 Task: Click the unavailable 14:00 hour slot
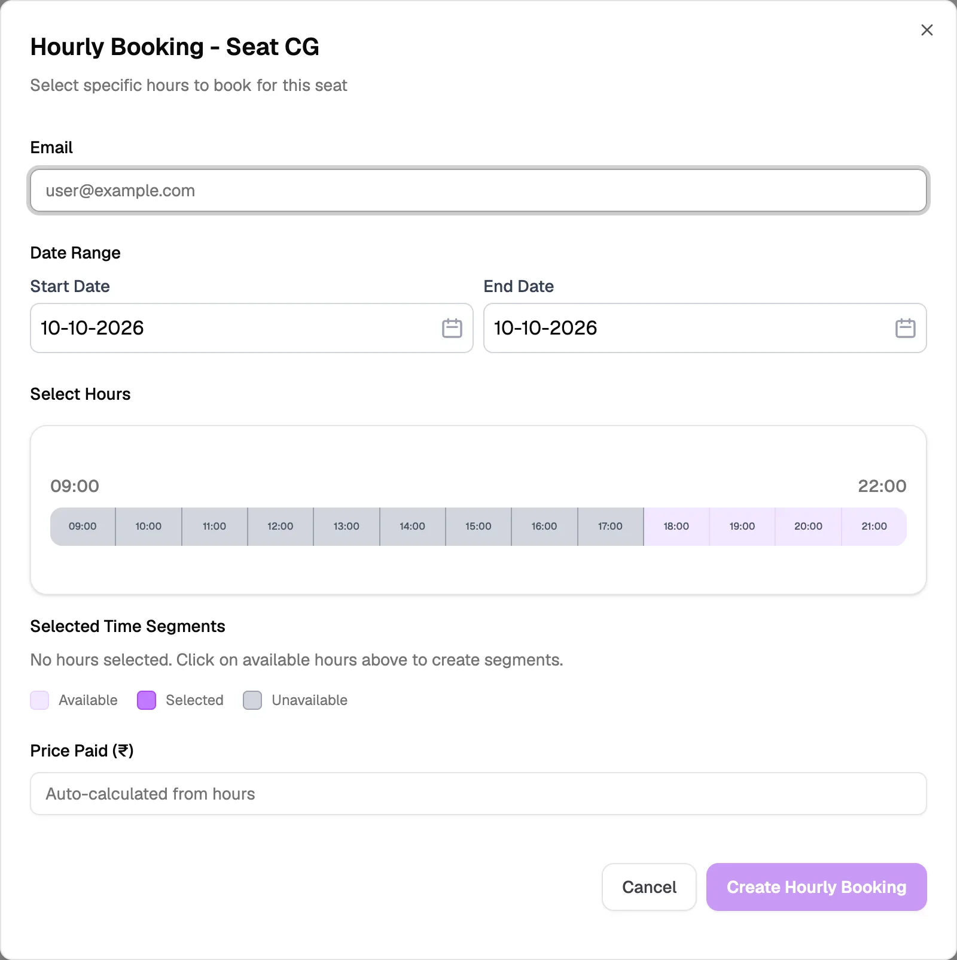coord(413,527)
